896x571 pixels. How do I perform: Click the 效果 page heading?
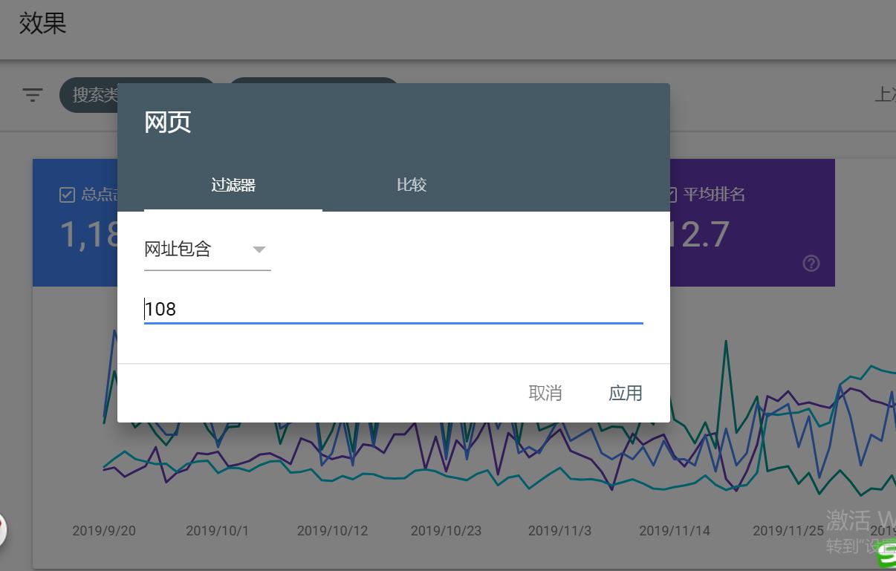pos(42,23)
